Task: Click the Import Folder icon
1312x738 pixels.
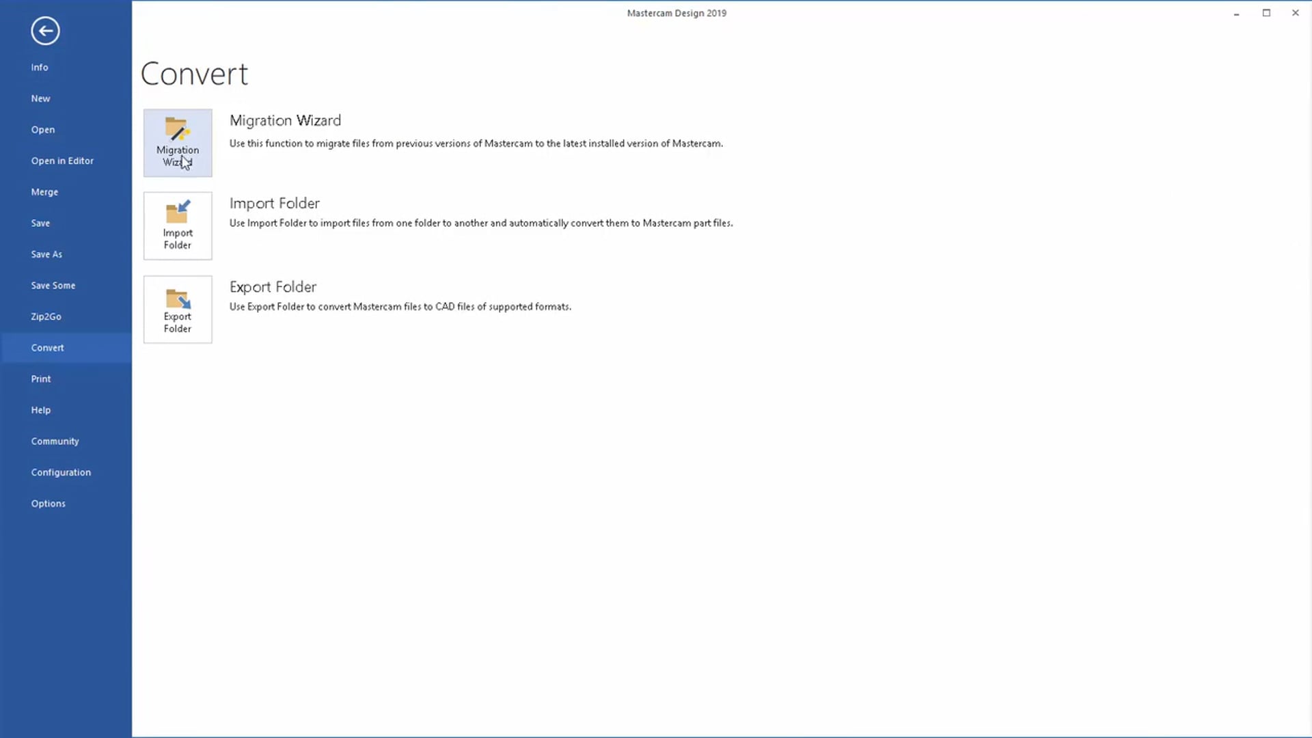Action: pos(178,225)
